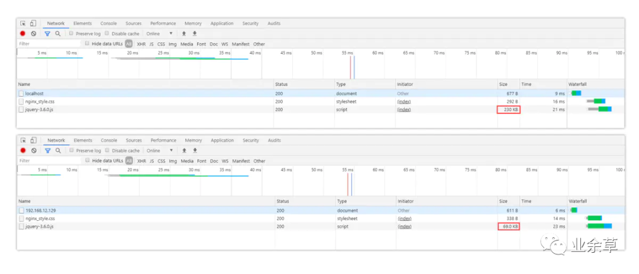Screen dimensions: 639x274
Task: Open Security tab in upper DevTools
Action: click(251, 24)
